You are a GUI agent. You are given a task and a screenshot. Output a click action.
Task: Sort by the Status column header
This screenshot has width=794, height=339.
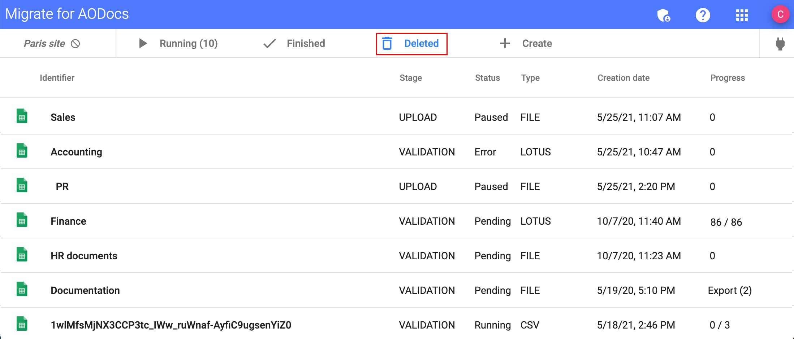pyautogui.click(x=487, y=78)
